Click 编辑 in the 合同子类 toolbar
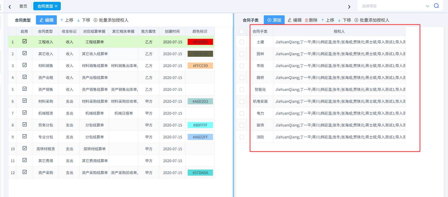This screenshot has height=197, width=448. tap(294, 20)
